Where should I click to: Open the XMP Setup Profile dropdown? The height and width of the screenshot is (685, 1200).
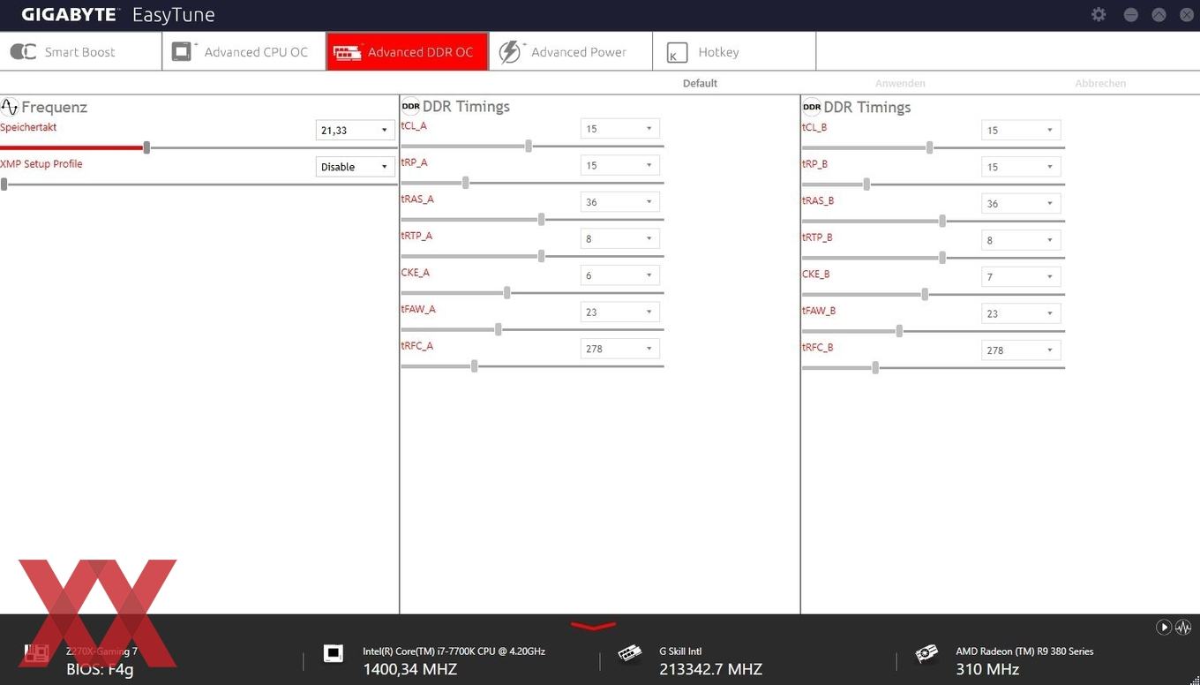coord(355,167)
